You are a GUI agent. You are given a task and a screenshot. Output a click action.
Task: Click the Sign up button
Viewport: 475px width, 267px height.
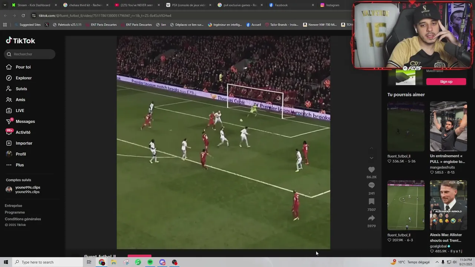pos(446,82)
